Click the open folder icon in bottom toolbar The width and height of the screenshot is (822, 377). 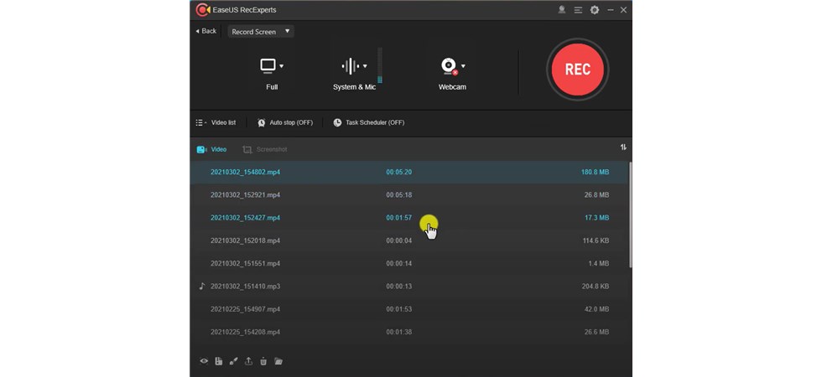pyautogui.click(x=278, y=361)
